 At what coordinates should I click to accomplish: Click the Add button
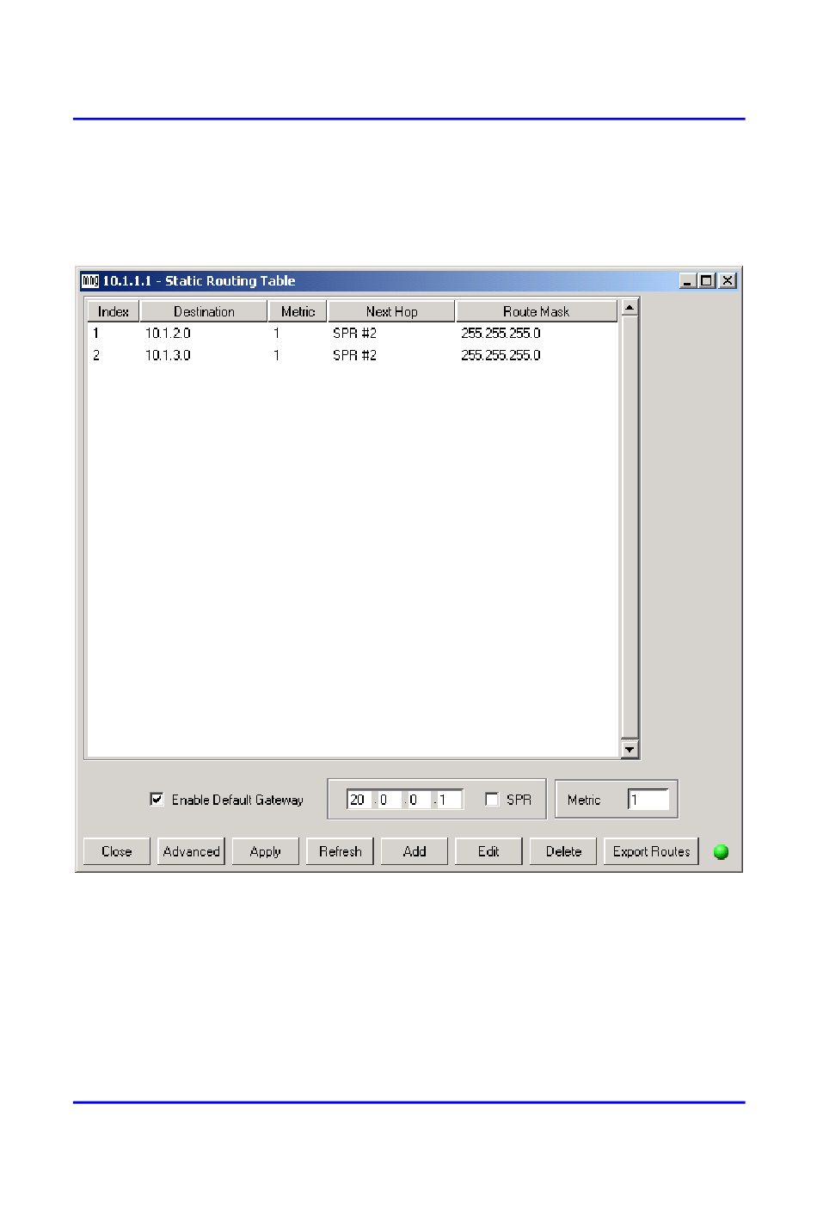(415, 851)
